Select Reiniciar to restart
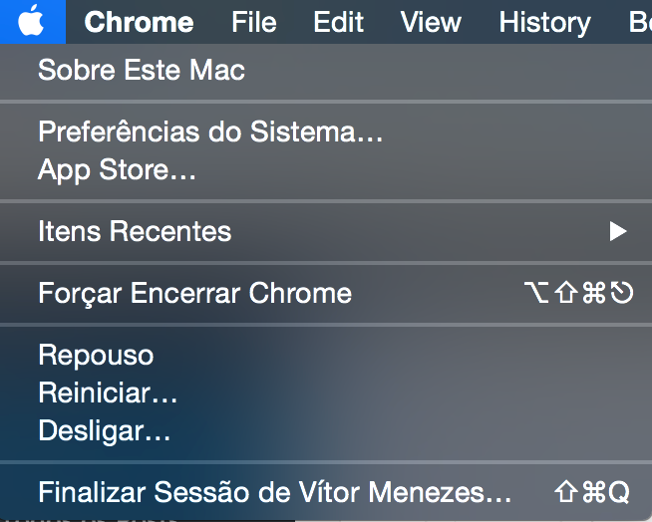Screen dimensions: 652x522 [108, 393]
